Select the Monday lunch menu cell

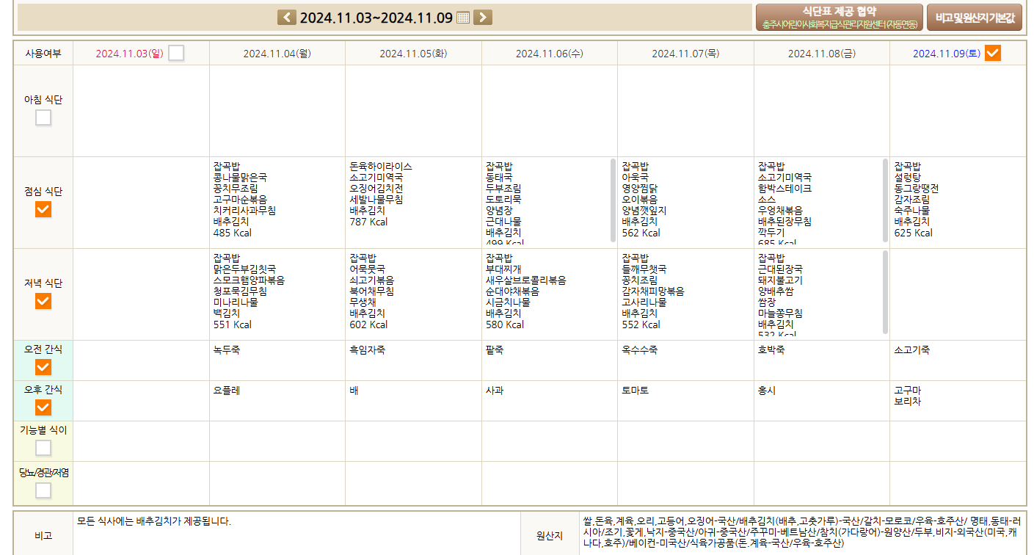277,202
